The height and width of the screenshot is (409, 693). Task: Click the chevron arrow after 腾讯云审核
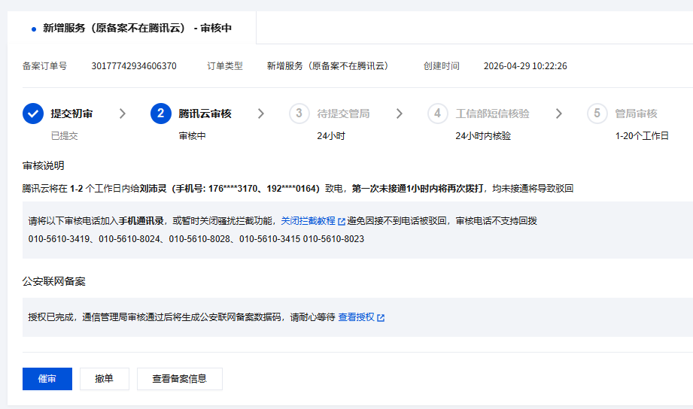261,114
